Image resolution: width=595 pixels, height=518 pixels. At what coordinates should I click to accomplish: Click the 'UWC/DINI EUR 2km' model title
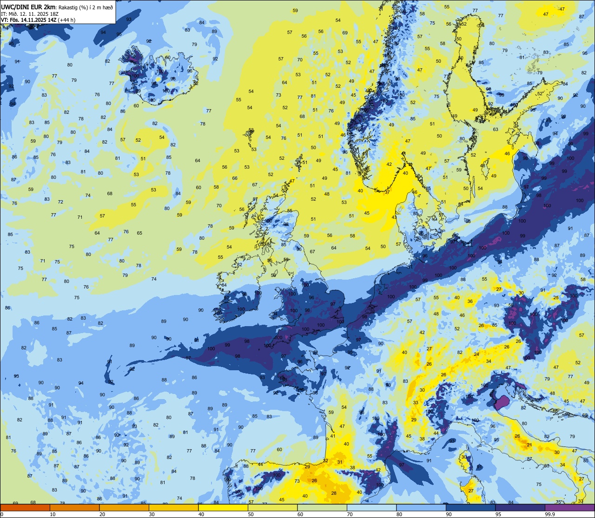[x=28, y=7]
